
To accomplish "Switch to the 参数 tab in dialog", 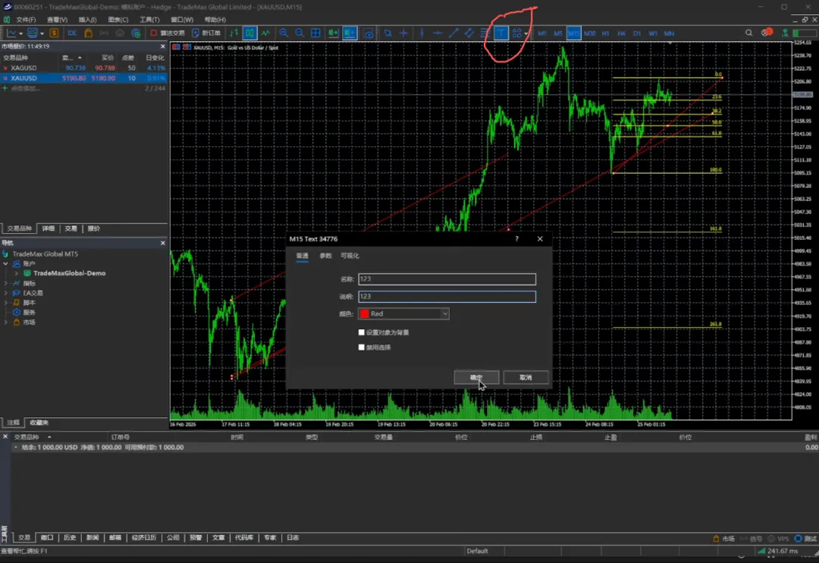I will (325, 256).
